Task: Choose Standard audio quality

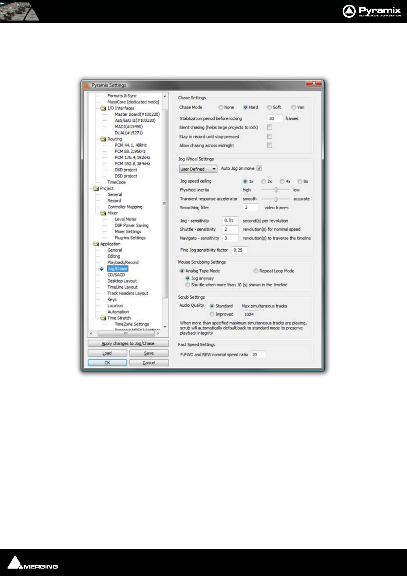Action: pos(212,306)
